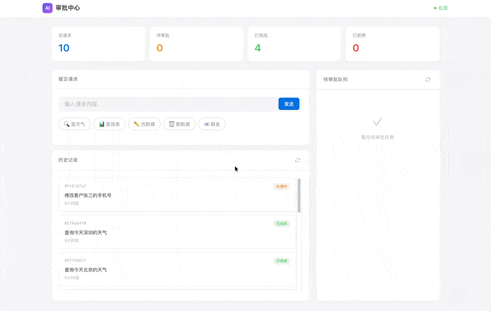Pick the 群发 quick action chip
This screenshot has height=311, width=491.
212,124
